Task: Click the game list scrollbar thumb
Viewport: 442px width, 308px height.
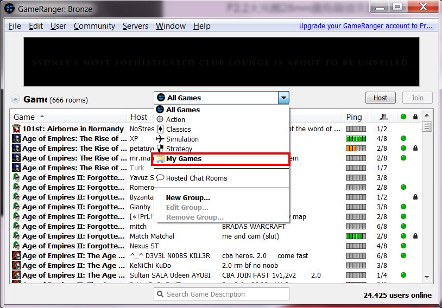Action: tap(427, 126)
